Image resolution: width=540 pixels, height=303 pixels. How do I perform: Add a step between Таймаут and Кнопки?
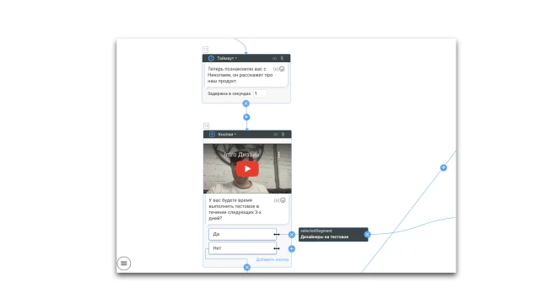click(246, 117)
